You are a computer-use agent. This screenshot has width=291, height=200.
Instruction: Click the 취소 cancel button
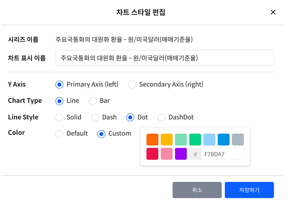point(197,190)
